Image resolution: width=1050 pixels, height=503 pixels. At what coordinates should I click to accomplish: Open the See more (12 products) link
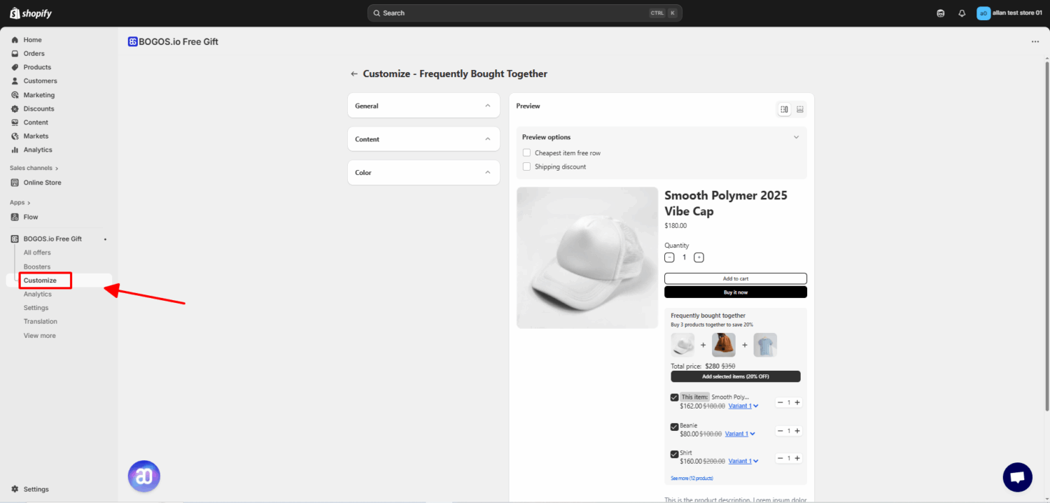[x=694, y=478]
